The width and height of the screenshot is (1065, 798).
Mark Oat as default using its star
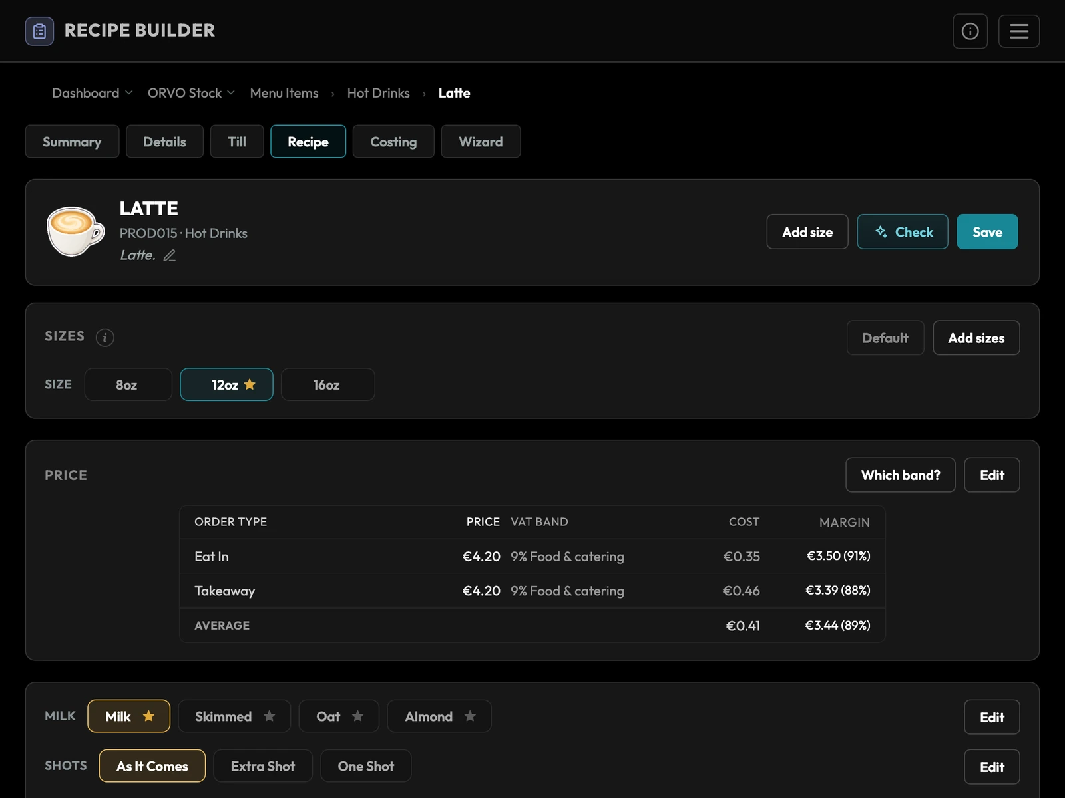point(357,716)
